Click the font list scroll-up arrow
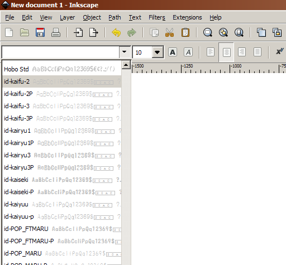The height and width of the screenshot is (265, 286). click(x=126, y=65)
